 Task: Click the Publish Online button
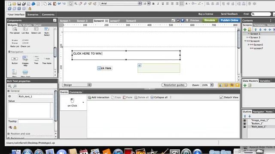pos(229,20)
